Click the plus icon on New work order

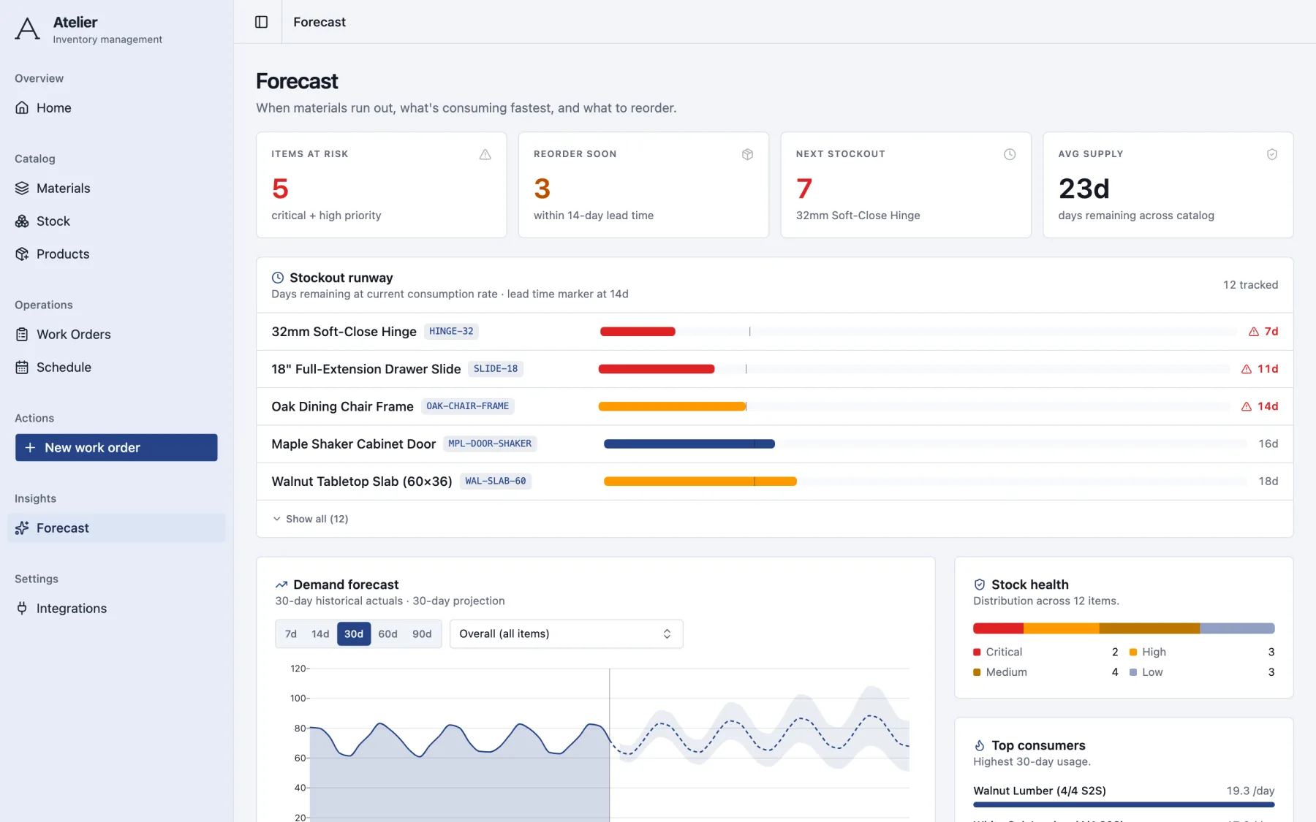point(30,447)
